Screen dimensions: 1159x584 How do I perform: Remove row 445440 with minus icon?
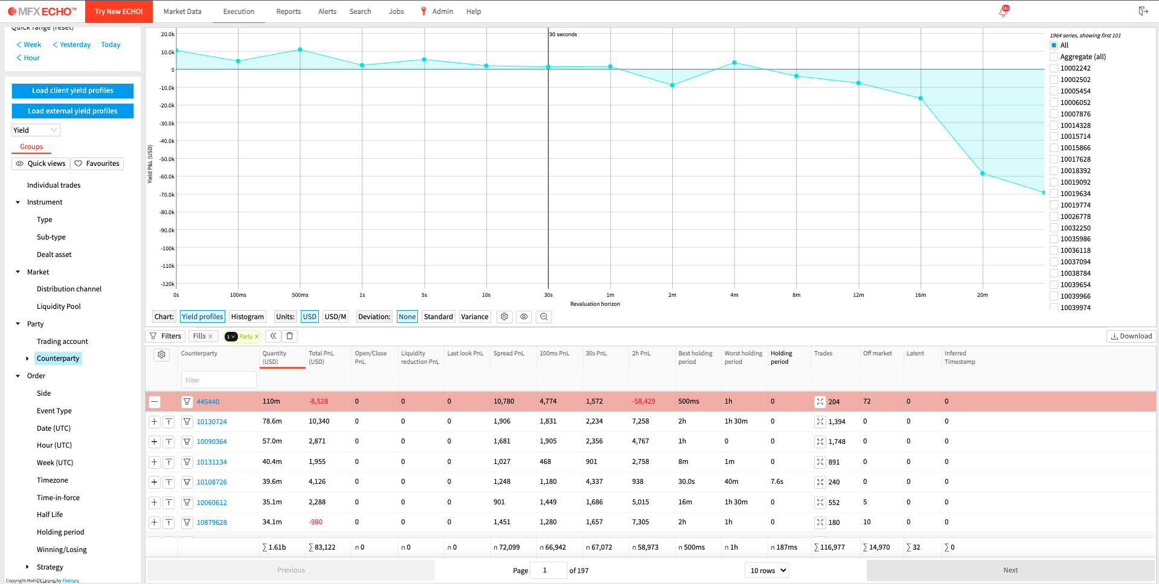(155, 402)
